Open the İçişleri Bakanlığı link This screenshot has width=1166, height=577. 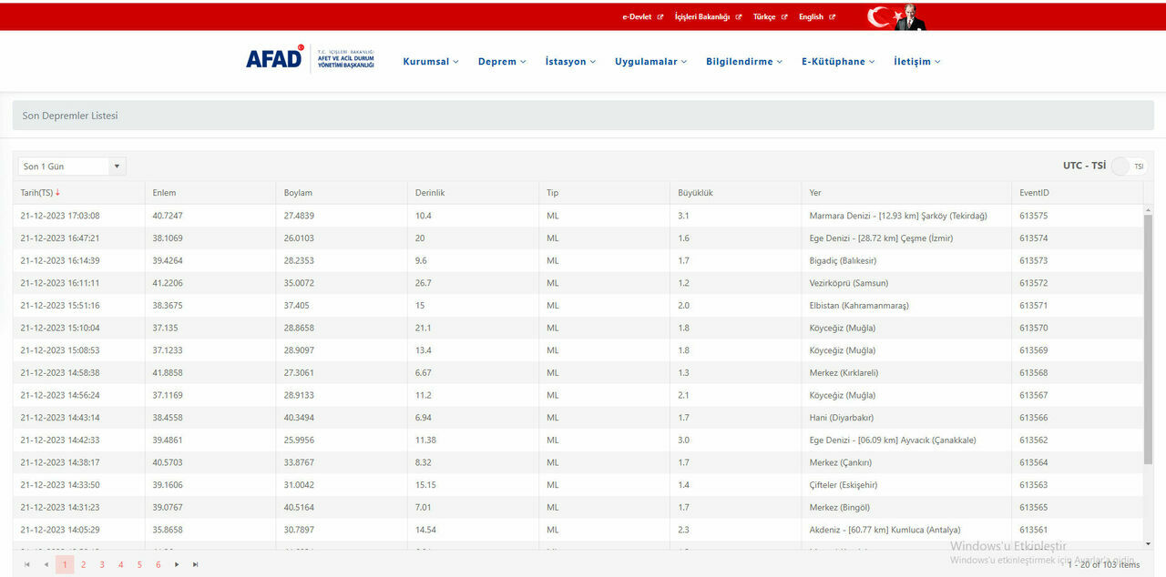click(708, 16)
